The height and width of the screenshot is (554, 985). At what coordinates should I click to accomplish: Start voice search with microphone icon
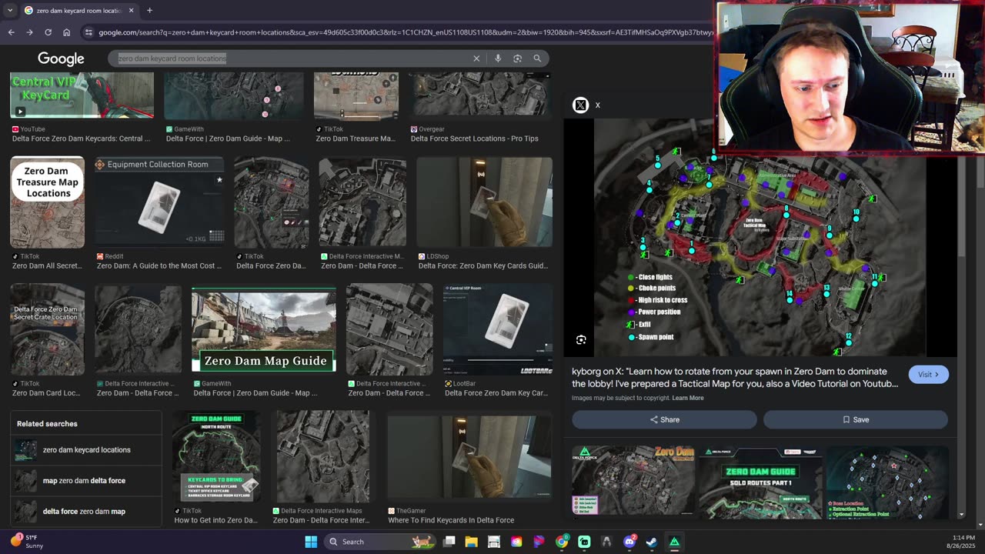(498, 58)
